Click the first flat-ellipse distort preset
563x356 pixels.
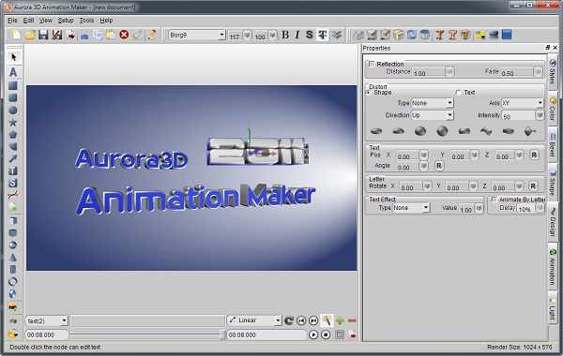(x=376, y=131)
